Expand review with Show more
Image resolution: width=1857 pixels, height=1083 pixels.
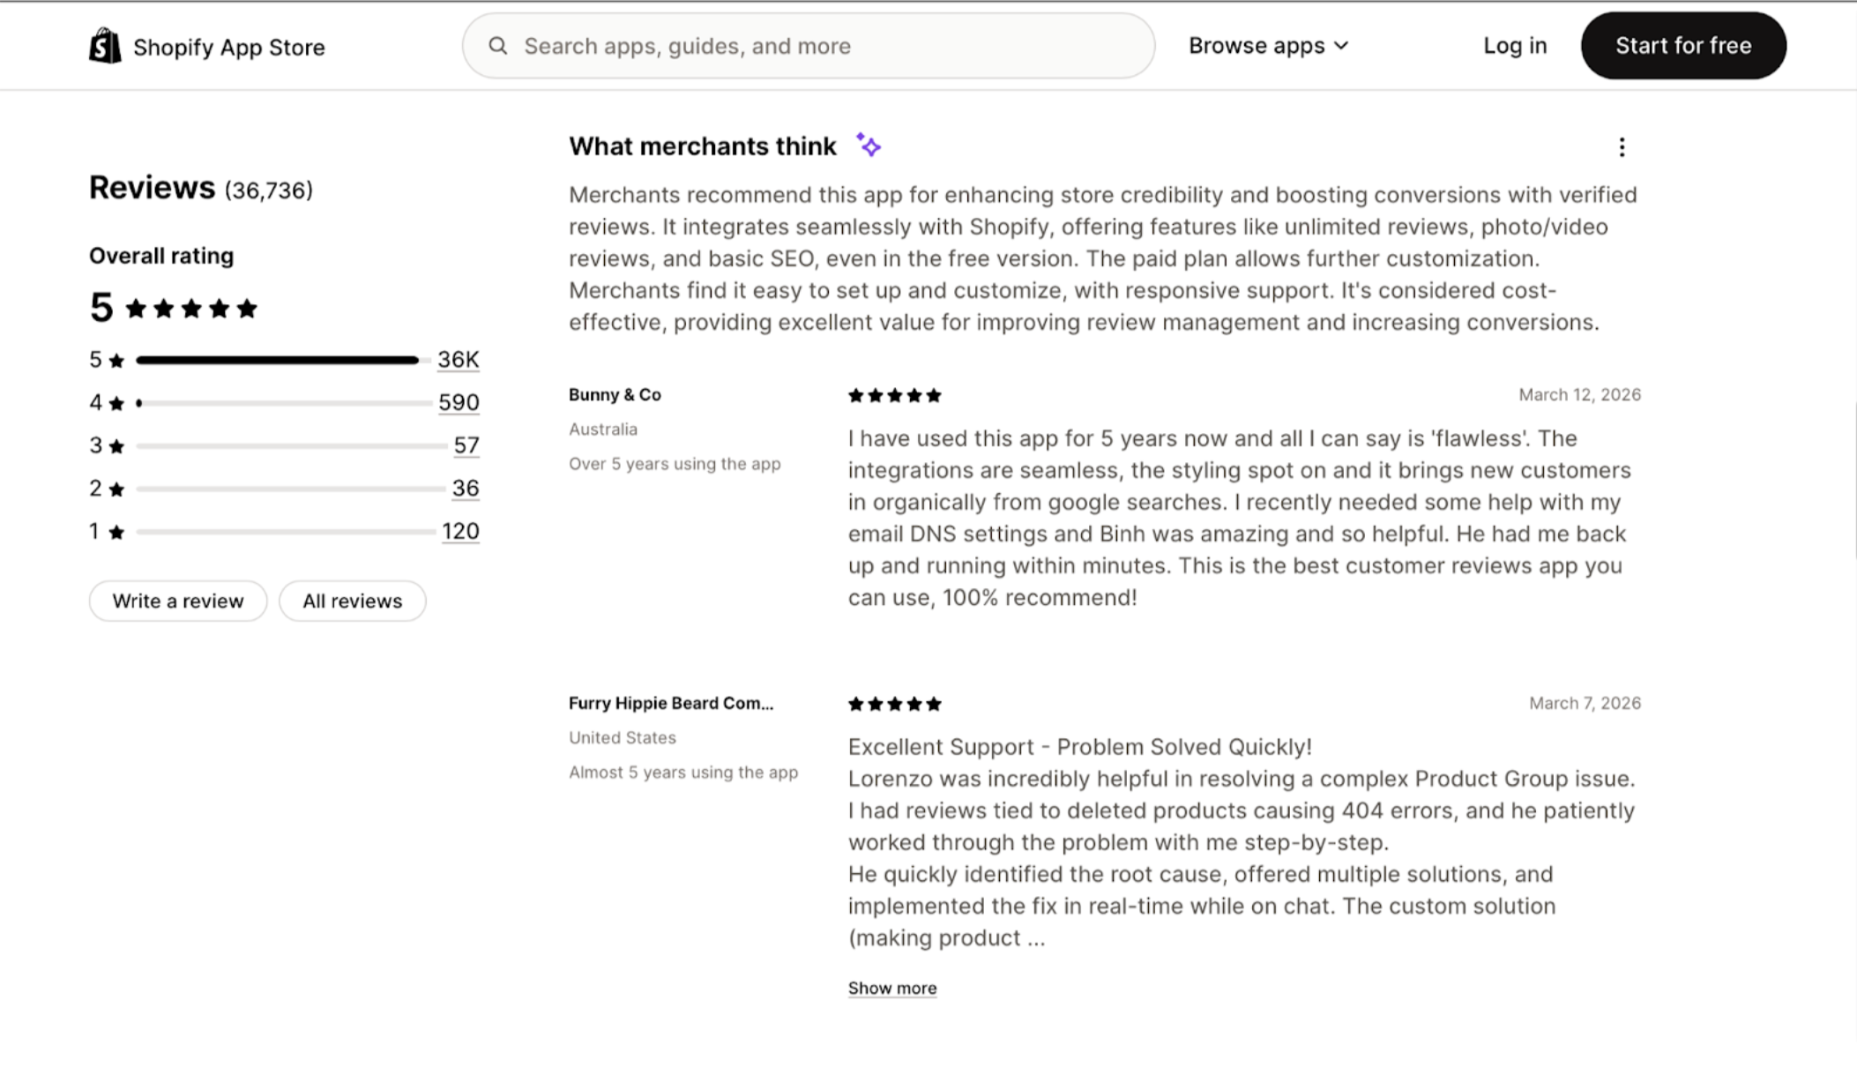tap(891, 988)
